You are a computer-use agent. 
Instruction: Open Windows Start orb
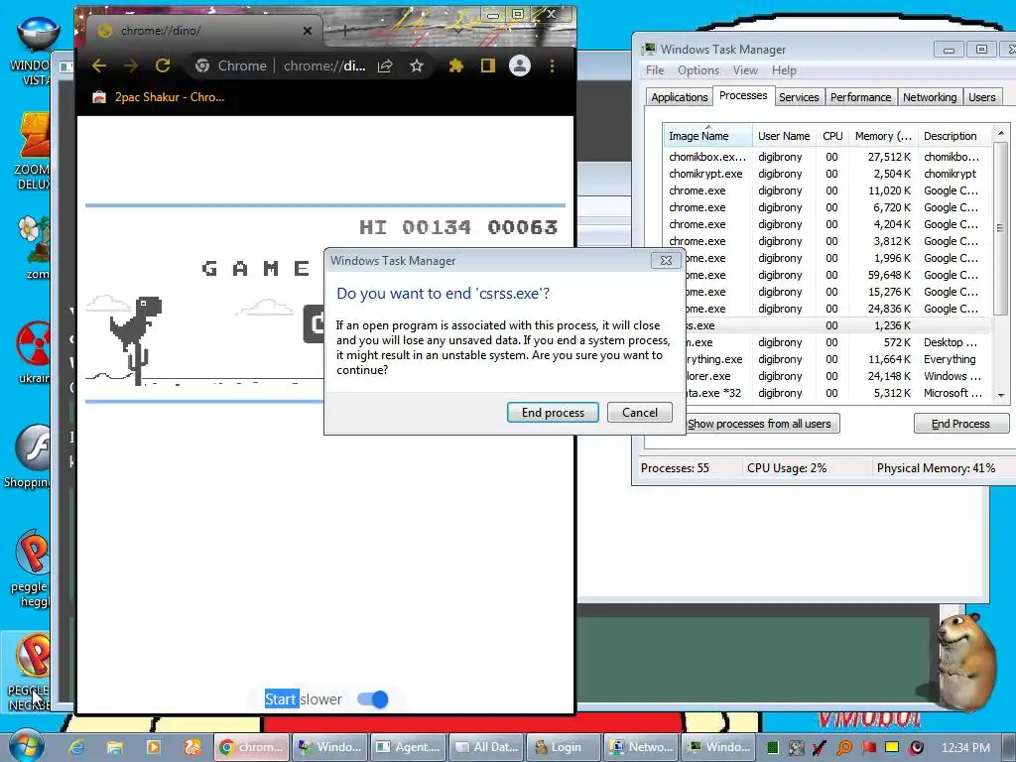(x=27, y=745)
